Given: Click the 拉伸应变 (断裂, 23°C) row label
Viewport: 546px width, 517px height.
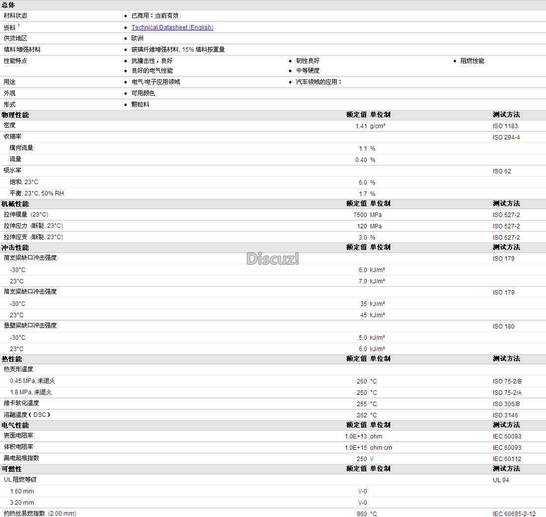Looking at the screenshot, I should click(x=33, y=237).
